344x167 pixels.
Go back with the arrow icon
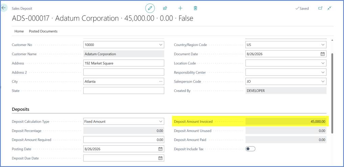pos(3,8)
